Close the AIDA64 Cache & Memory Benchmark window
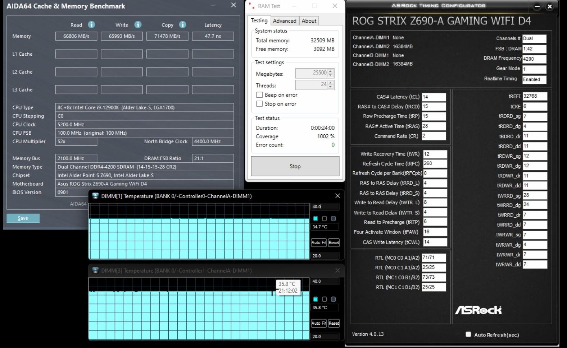 tap(233, 5)
